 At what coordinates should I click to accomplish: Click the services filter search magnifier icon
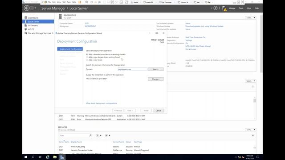90,136
